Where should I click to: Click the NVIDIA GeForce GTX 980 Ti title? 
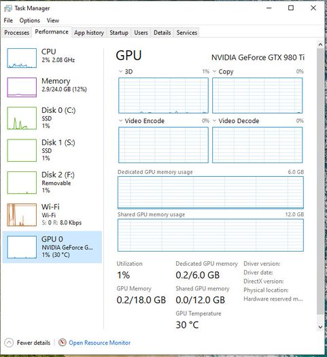point(258,57)
